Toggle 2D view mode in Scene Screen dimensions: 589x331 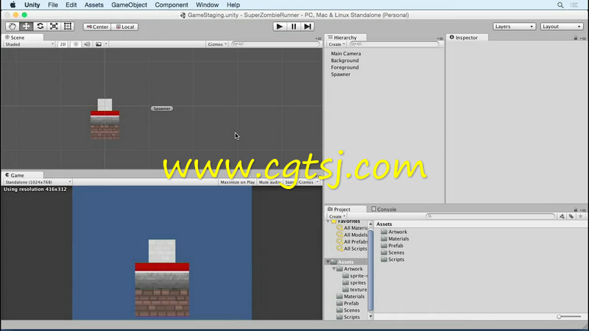coord(63,44)
